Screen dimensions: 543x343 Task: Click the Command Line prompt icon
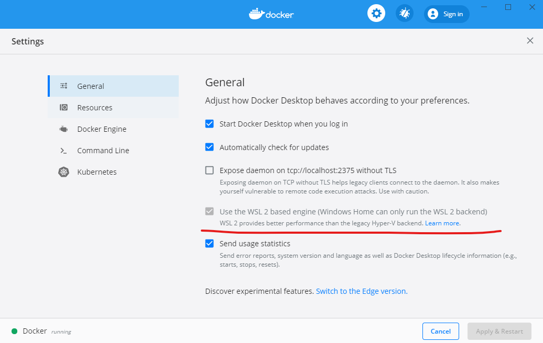pyautogui.click(x=64, y=151)
